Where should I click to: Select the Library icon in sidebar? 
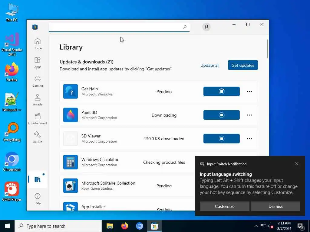(37, 179)
